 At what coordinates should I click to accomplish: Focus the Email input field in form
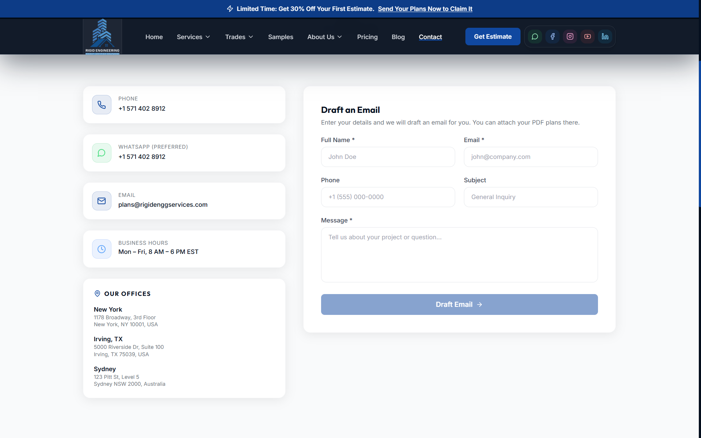pyautogui.click(x=531, y=157)
